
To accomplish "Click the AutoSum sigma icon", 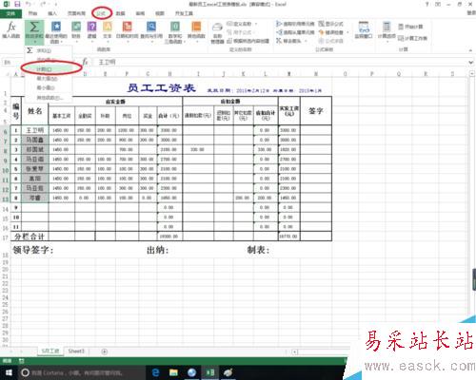I will click(x=34, y=28).
